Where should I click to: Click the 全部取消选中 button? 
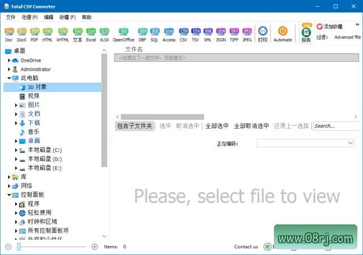(x=251, y=126)
